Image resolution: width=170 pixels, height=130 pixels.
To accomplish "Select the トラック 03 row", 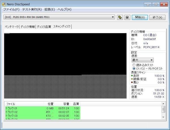I will [42, 116].
